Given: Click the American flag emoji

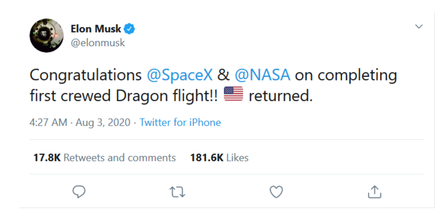Looking at the screenshot, I should tap(233, 94).
